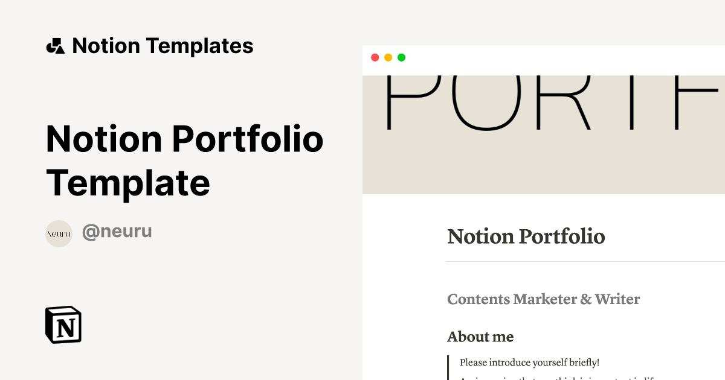Expand the Contents Marketer & Writer heading
The width and height of the screenshot is (725, 380).
tap(543, 299)
